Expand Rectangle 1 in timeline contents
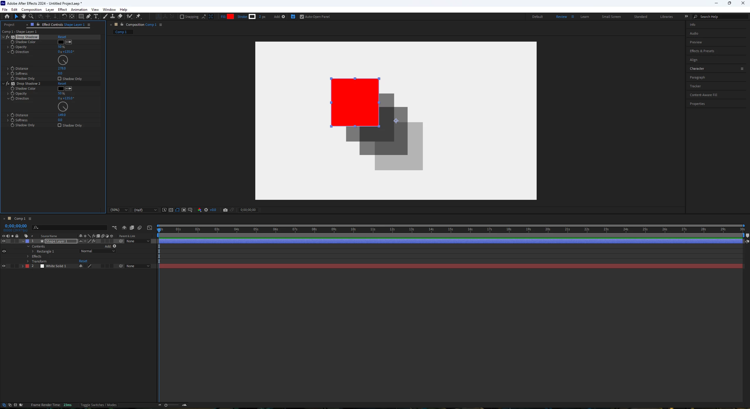The image size is (750, 409). click(33, 251)
